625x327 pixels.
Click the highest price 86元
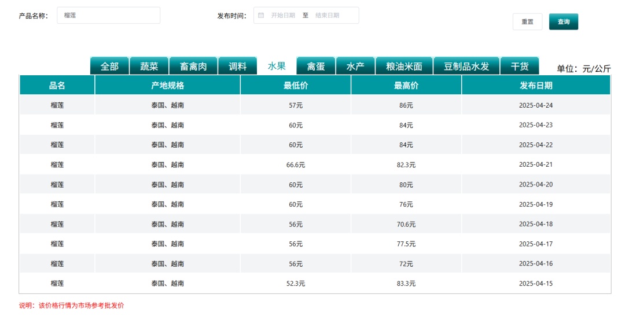(x=406, y=105)
